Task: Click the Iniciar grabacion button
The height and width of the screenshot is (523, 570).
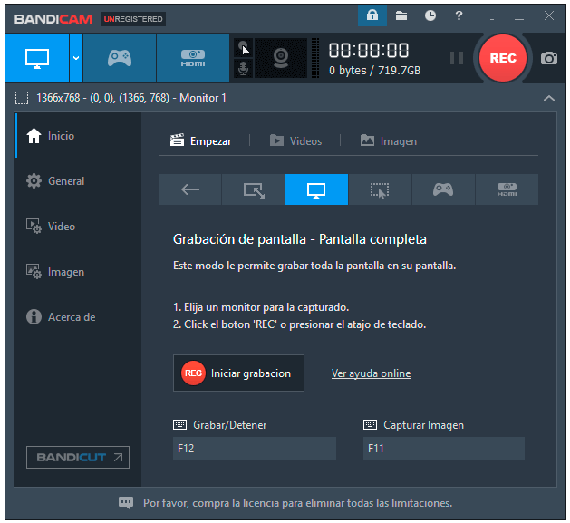Action: [238, 373]
